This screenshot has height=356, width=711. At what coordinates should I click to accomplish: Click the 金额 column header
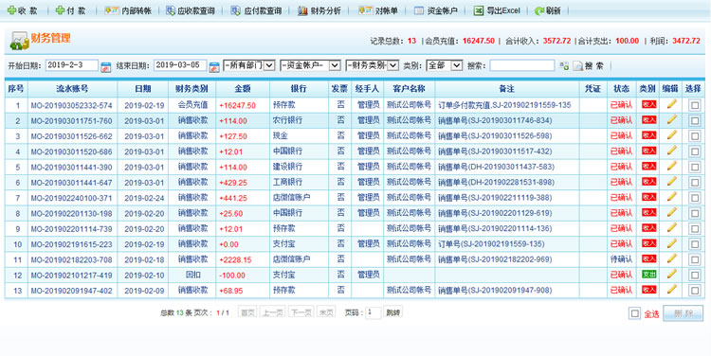click(x=243, y=89)
